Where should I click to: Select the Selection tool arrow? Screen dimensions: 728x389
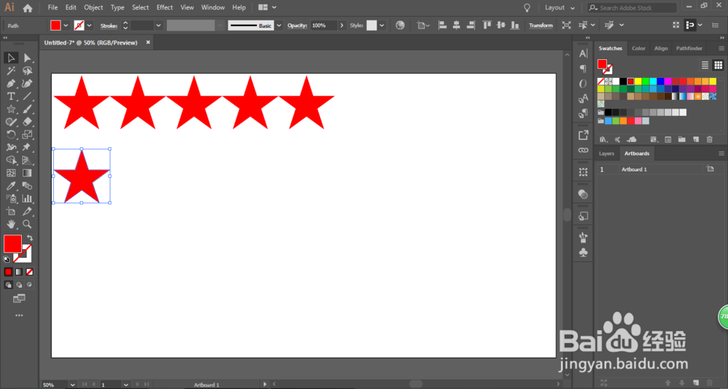click(x=11, y=58)
